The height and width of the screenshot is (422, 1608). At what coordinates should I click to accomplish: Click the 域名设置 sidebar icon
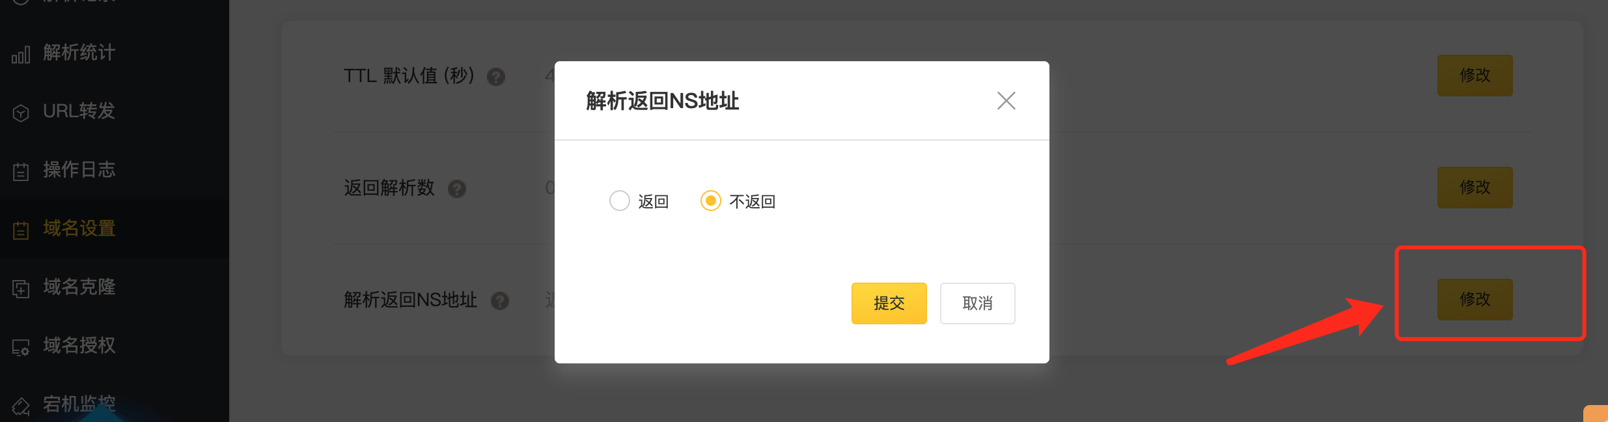[21, 230]
